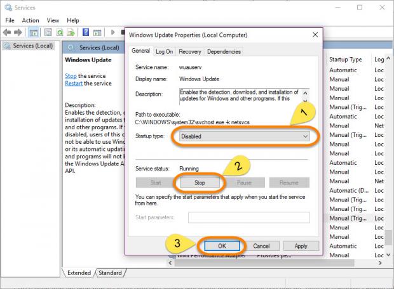Click the Windows Update display name value

(200, 79)
